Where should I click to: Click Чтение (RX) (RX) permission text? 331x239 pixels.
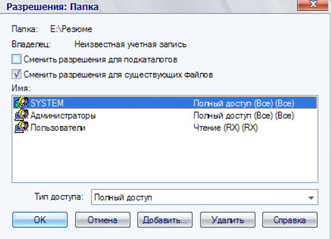tap(225, 128)
